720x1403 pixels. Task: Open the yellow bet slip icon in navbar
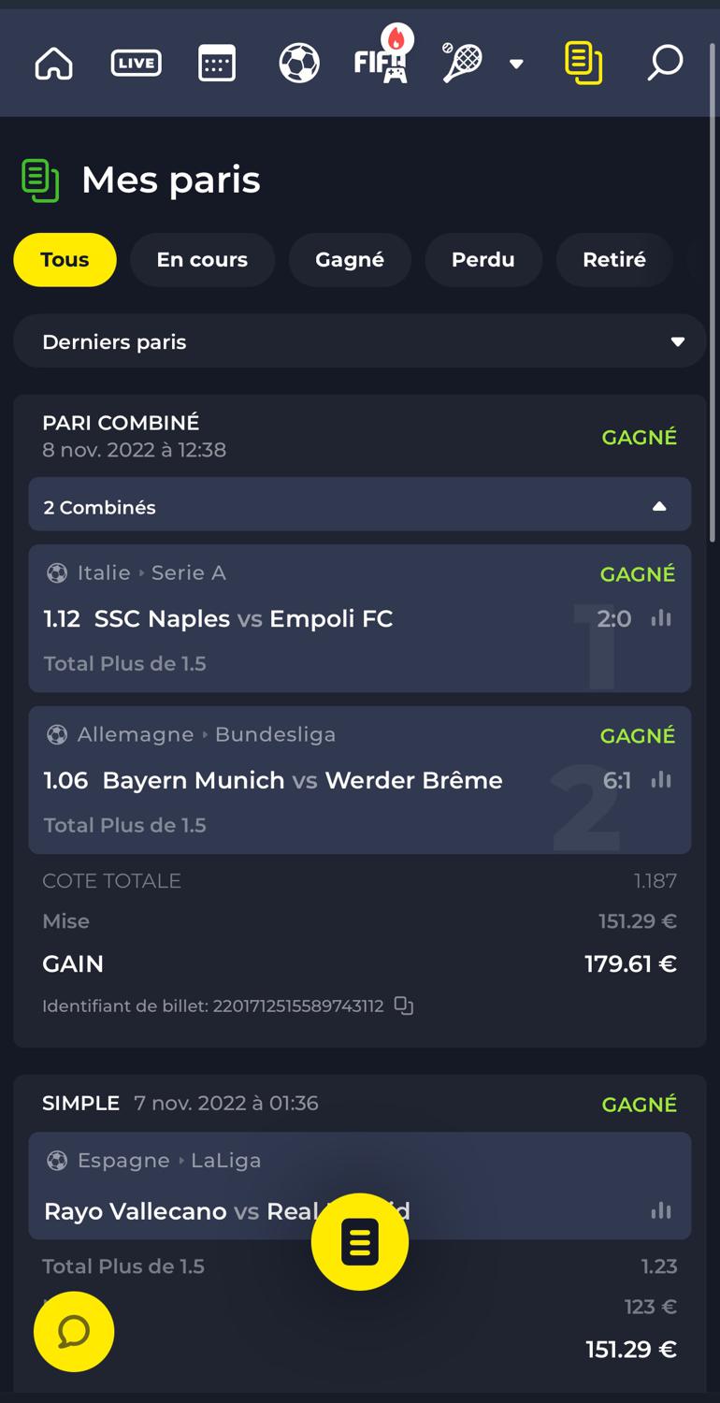(x=583, y=64)
